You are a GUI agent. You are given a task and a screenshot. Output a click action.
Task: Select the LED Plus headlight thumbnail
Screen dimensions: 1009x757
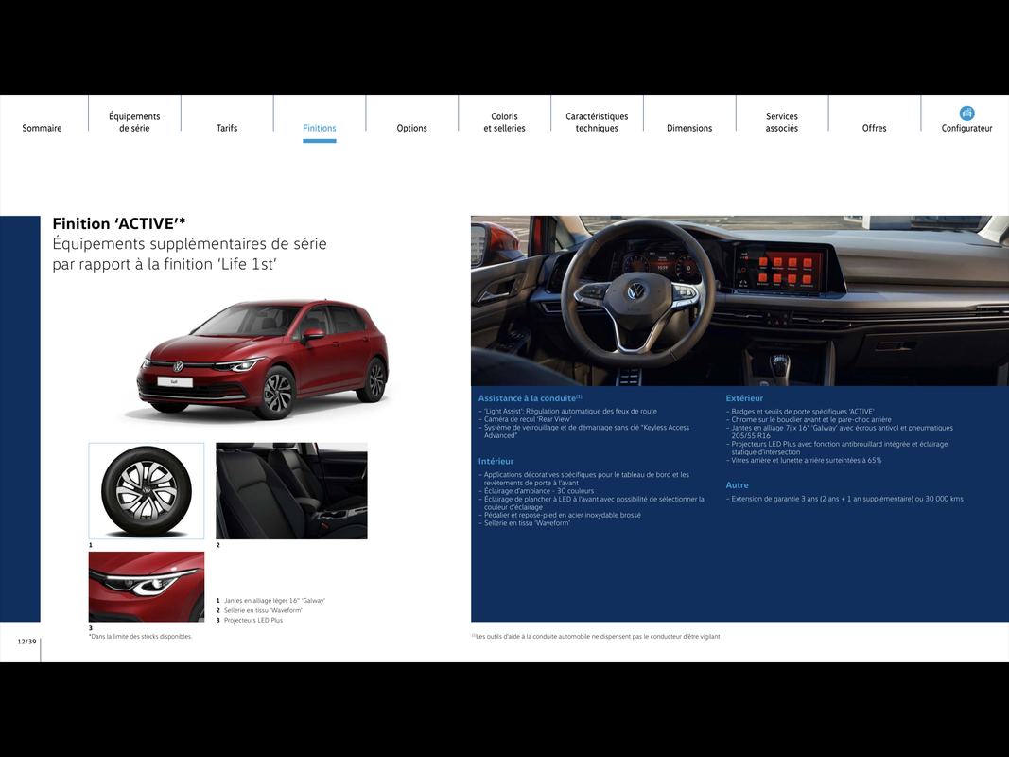(147, 587)
